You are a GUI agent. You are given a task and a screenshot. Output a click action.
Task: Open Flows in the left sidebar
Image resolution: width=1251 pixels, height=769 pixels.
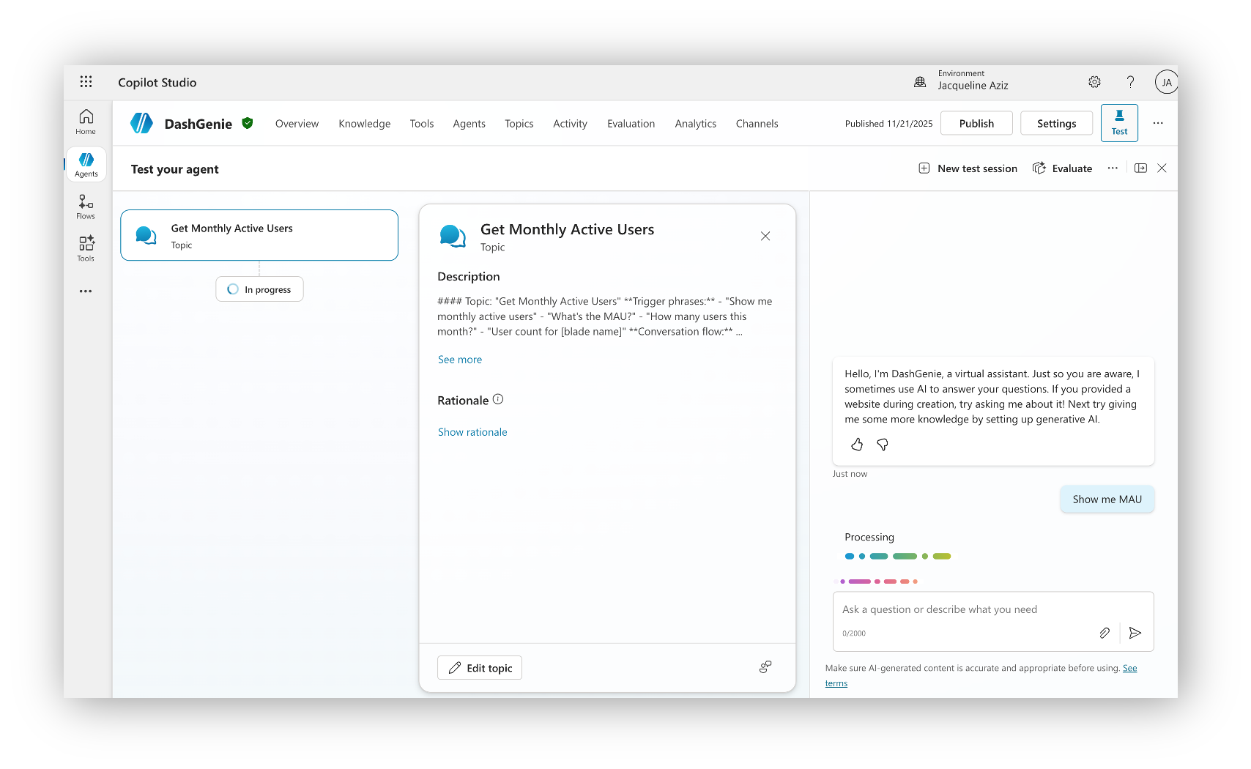coord(86,207)
